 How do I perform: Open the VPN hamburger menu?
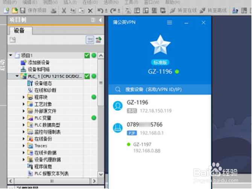(x=169, y=23)
